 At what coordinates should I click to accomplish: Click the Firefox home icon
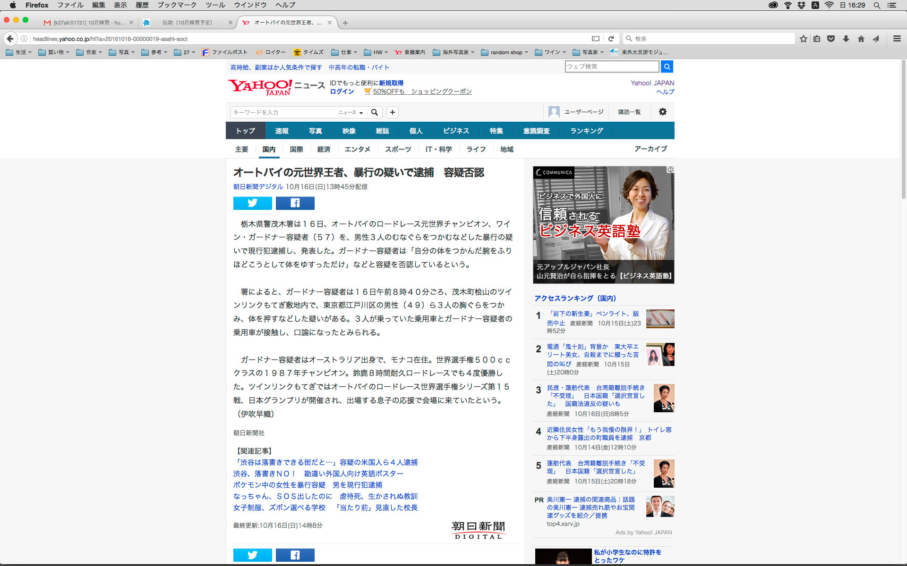(861, 39)
